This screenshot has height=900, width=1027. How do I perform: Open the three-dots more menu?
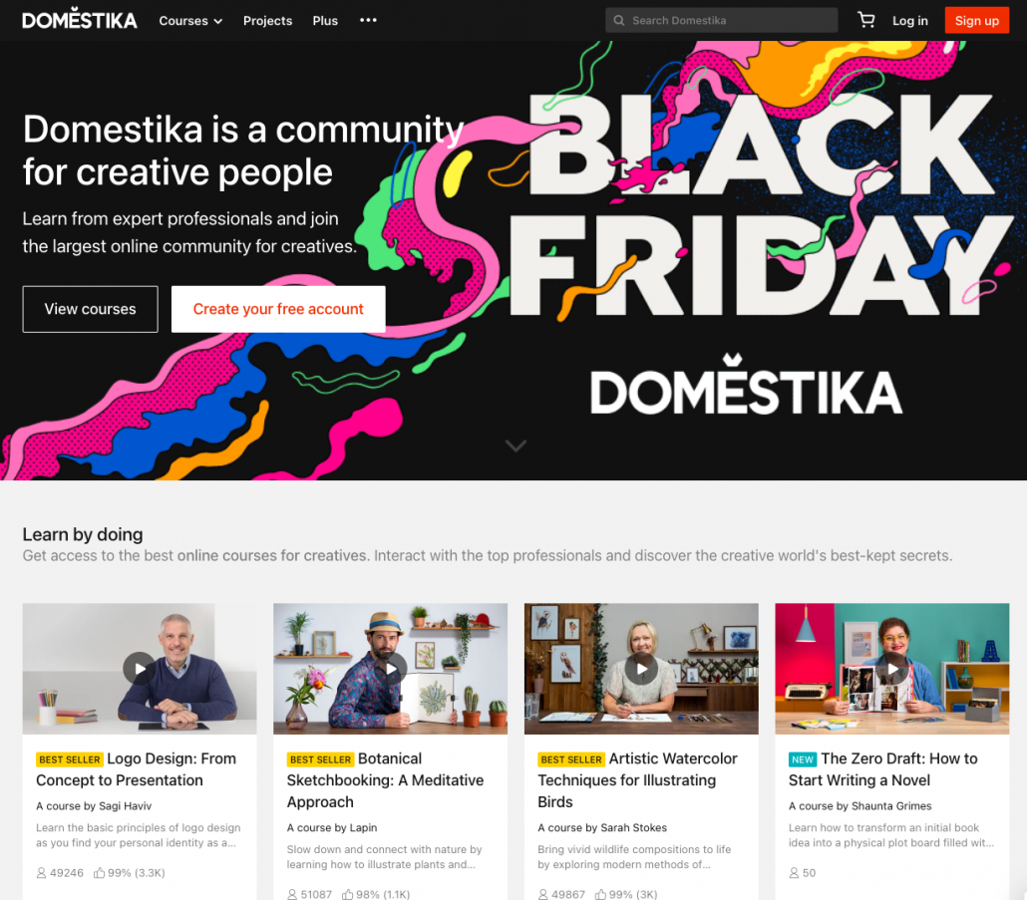pos(368,20)
